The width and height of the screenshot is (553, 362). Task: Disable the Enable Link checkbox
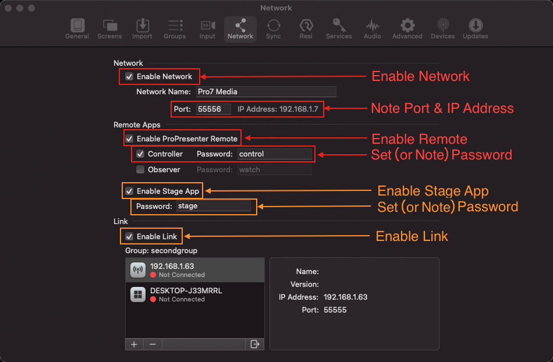point(129,236)
